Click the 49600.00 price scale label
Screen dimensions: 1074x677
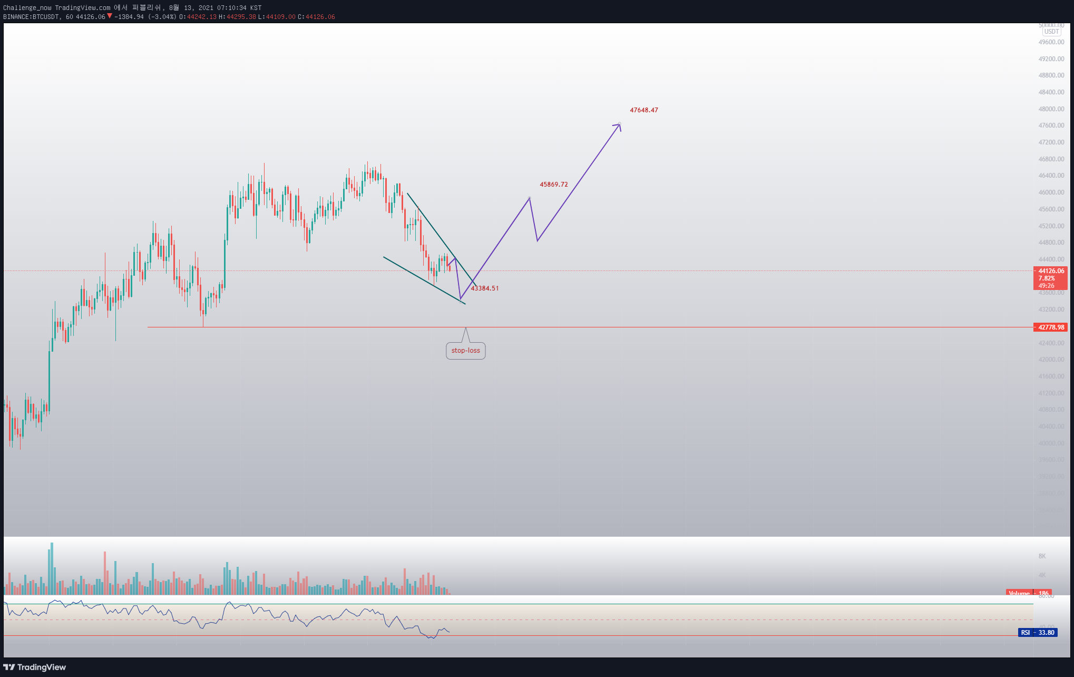click(1051, 42)
